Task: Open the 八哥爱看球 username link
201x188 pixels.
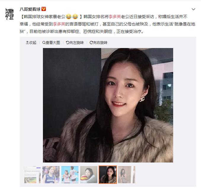Action: [x=30, y=9]
